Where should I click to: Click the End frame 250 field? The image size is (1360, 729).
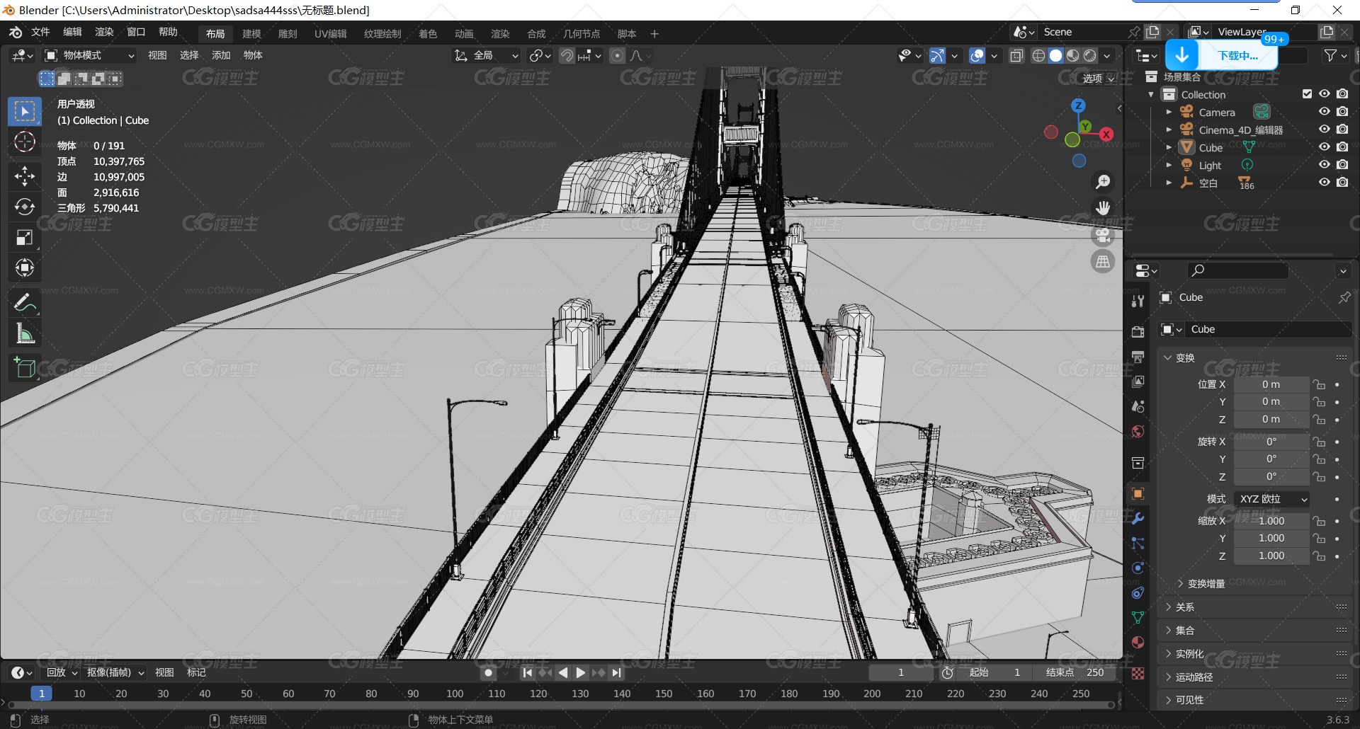click(1076, 672)
